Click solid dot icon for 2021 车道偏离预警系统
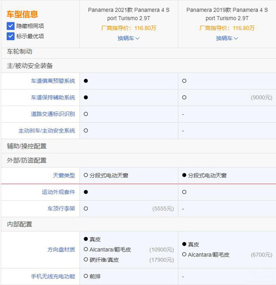Image resolution: width=276 pixels, height=285 pixels. pyautogui.click(x=86, y=81)
